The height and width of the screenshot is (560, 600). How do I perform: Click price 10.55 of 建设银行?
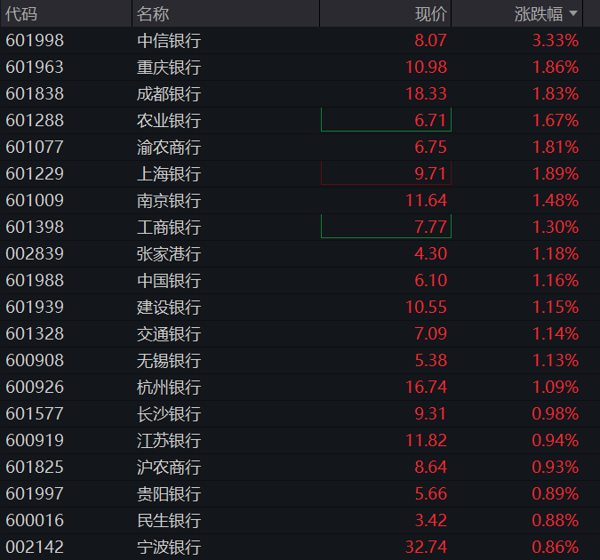[426, 307]
